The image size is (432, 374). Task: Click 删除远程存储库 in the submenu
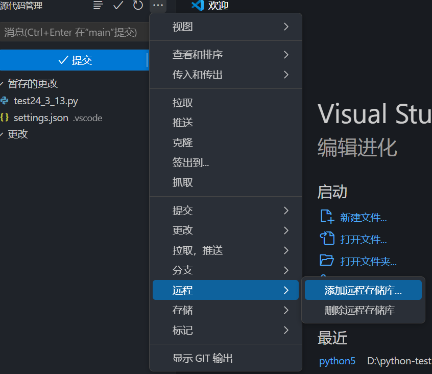pyautogui.click(x=363, y=310)
